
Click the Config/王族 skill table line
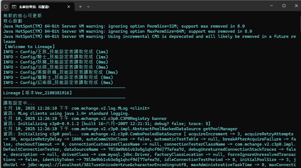56,52
